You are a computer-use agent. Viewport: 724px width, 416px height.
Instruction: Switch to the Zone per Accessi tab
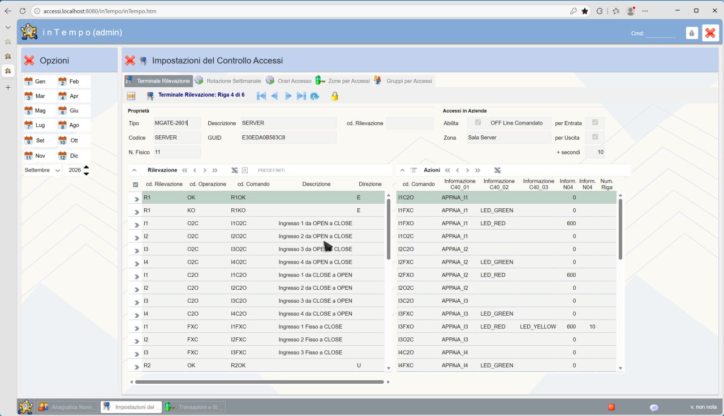[343, 81]
